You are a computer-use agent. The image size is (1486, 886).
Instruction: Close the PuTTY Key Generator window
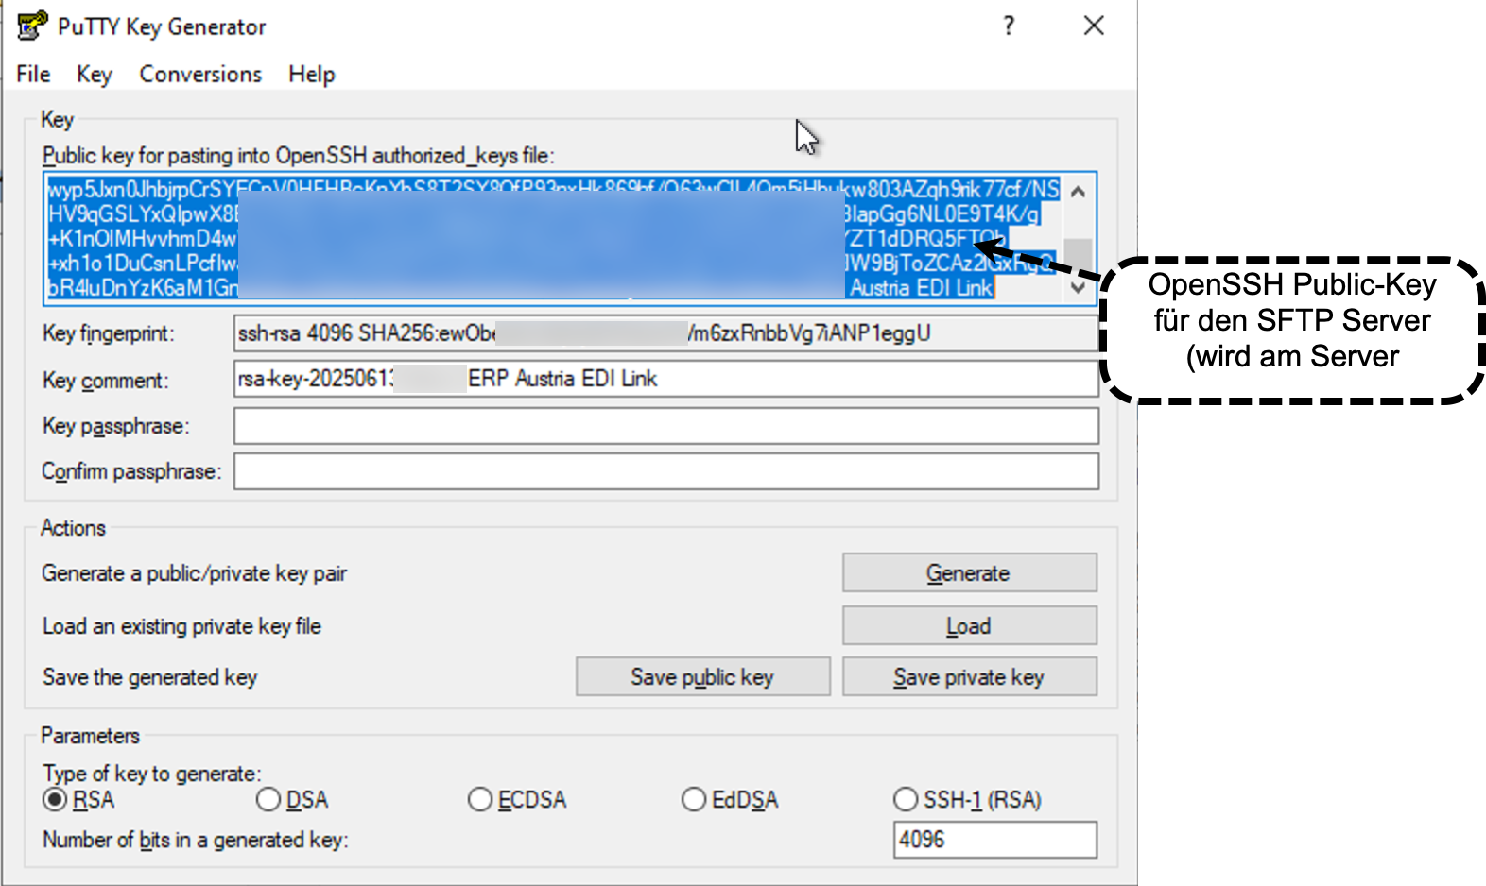coord(1094,26)
